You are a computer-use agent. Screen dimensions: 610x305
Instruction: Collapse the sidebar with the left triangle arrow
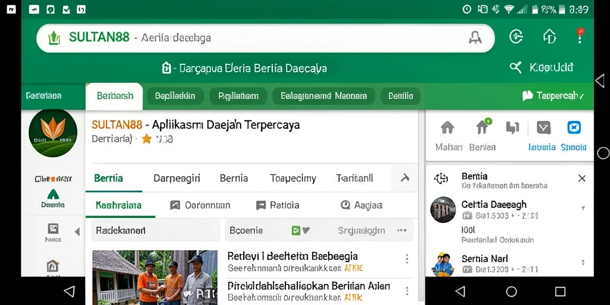pyautogui.click(x=77, y=232)
